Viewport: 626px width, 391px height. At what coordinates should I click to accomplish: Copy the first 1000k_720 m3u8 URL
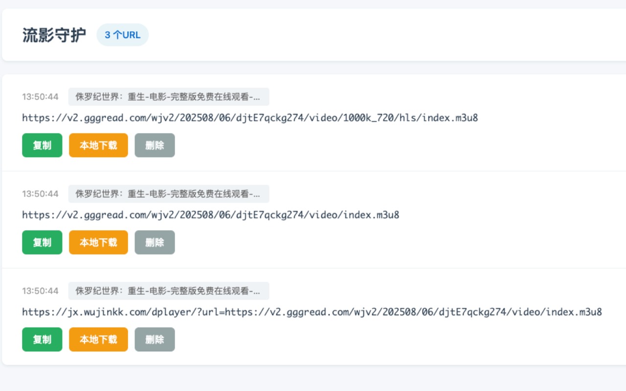pyautogui.click(x=42, y=145)
